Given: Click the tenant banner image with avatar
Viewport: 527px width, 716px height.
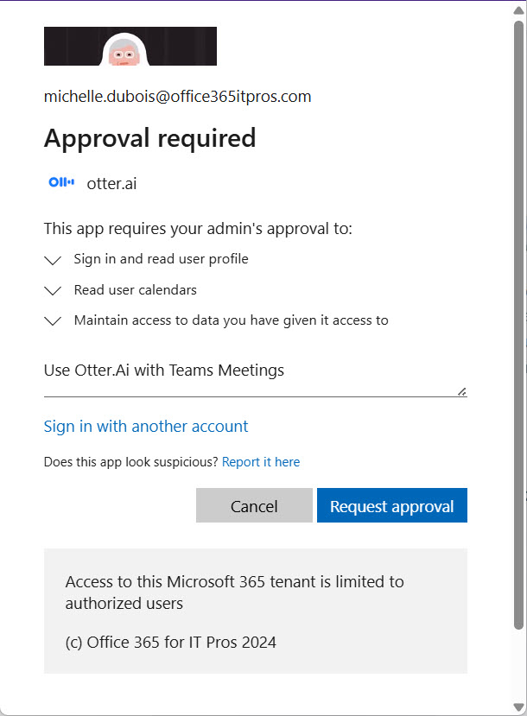Looking at the screenshot, I should click(x=130, y=46).
